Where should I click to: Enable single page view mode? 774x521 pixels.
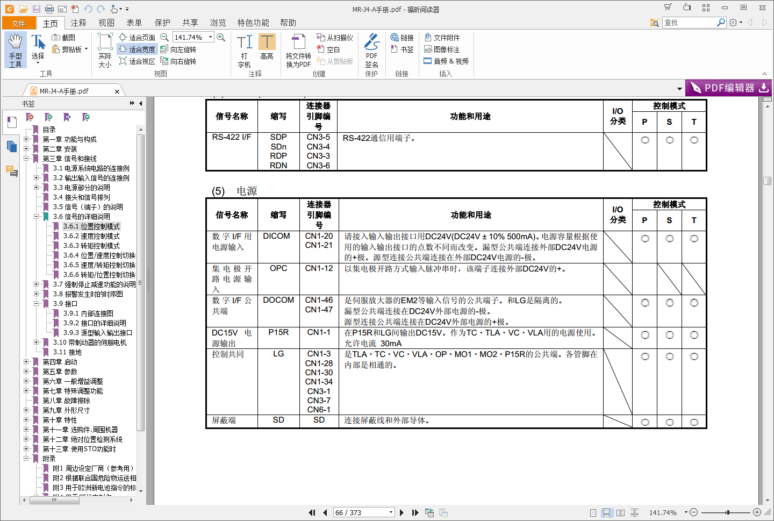tap(593, 512)
